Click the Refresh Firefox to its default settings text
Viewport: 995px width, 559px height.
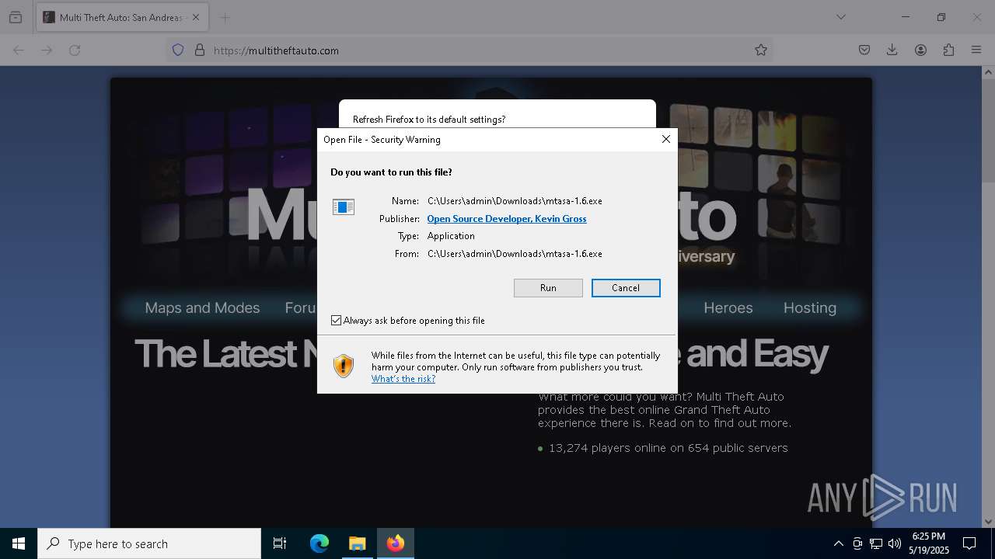(x=429, y=120)
